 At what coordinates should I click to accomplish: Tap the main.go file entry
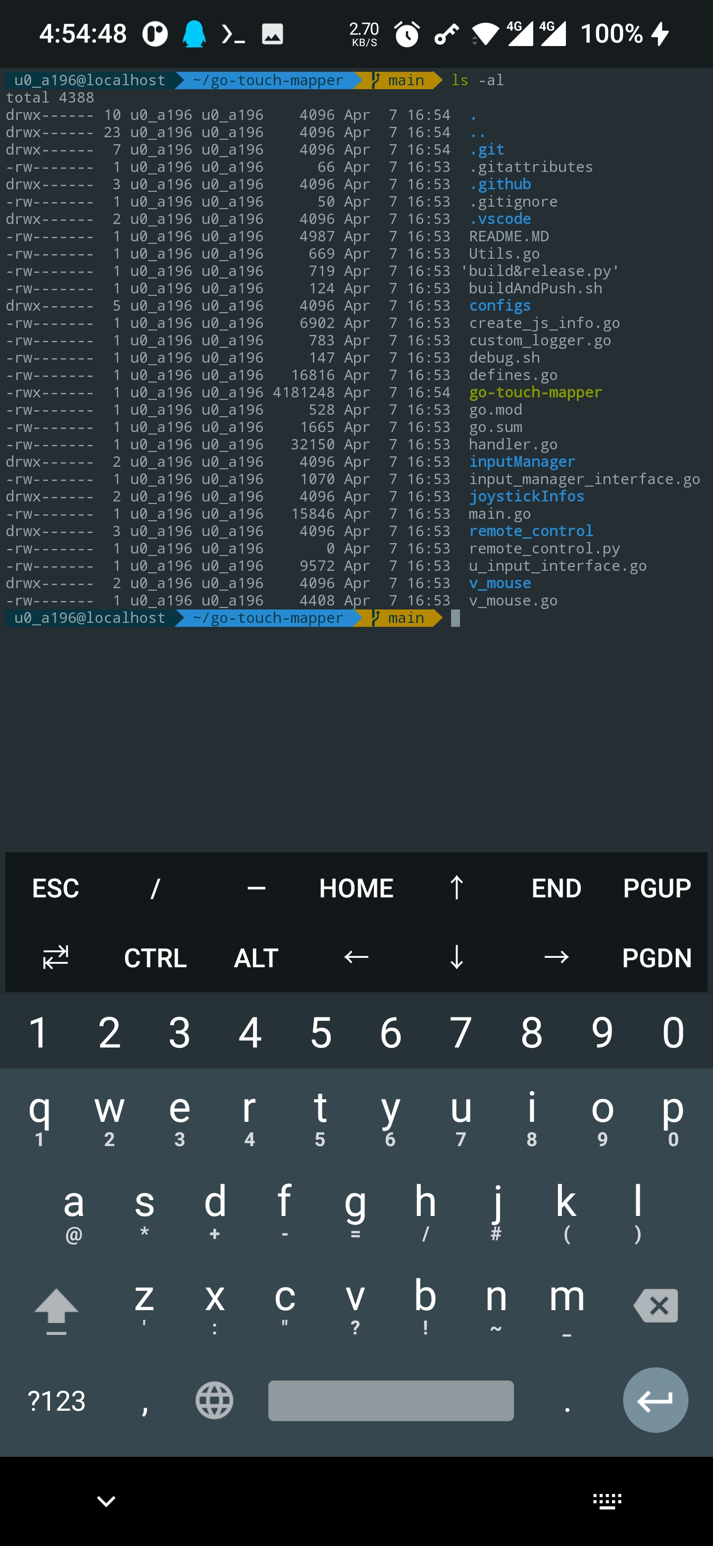[500, 514]
